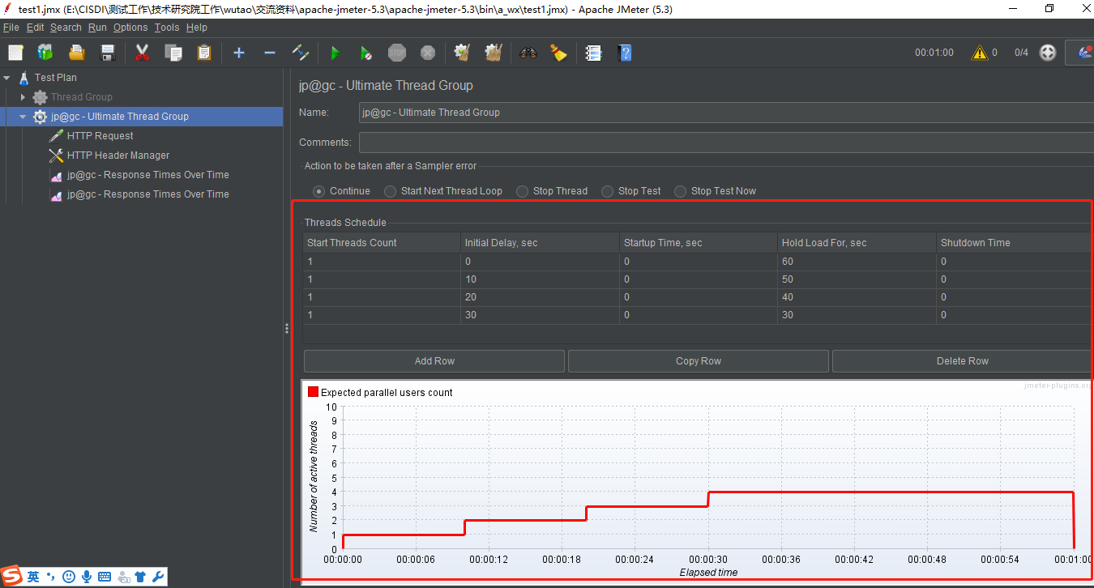Click the Start no pauses icon

coord(365,53)
